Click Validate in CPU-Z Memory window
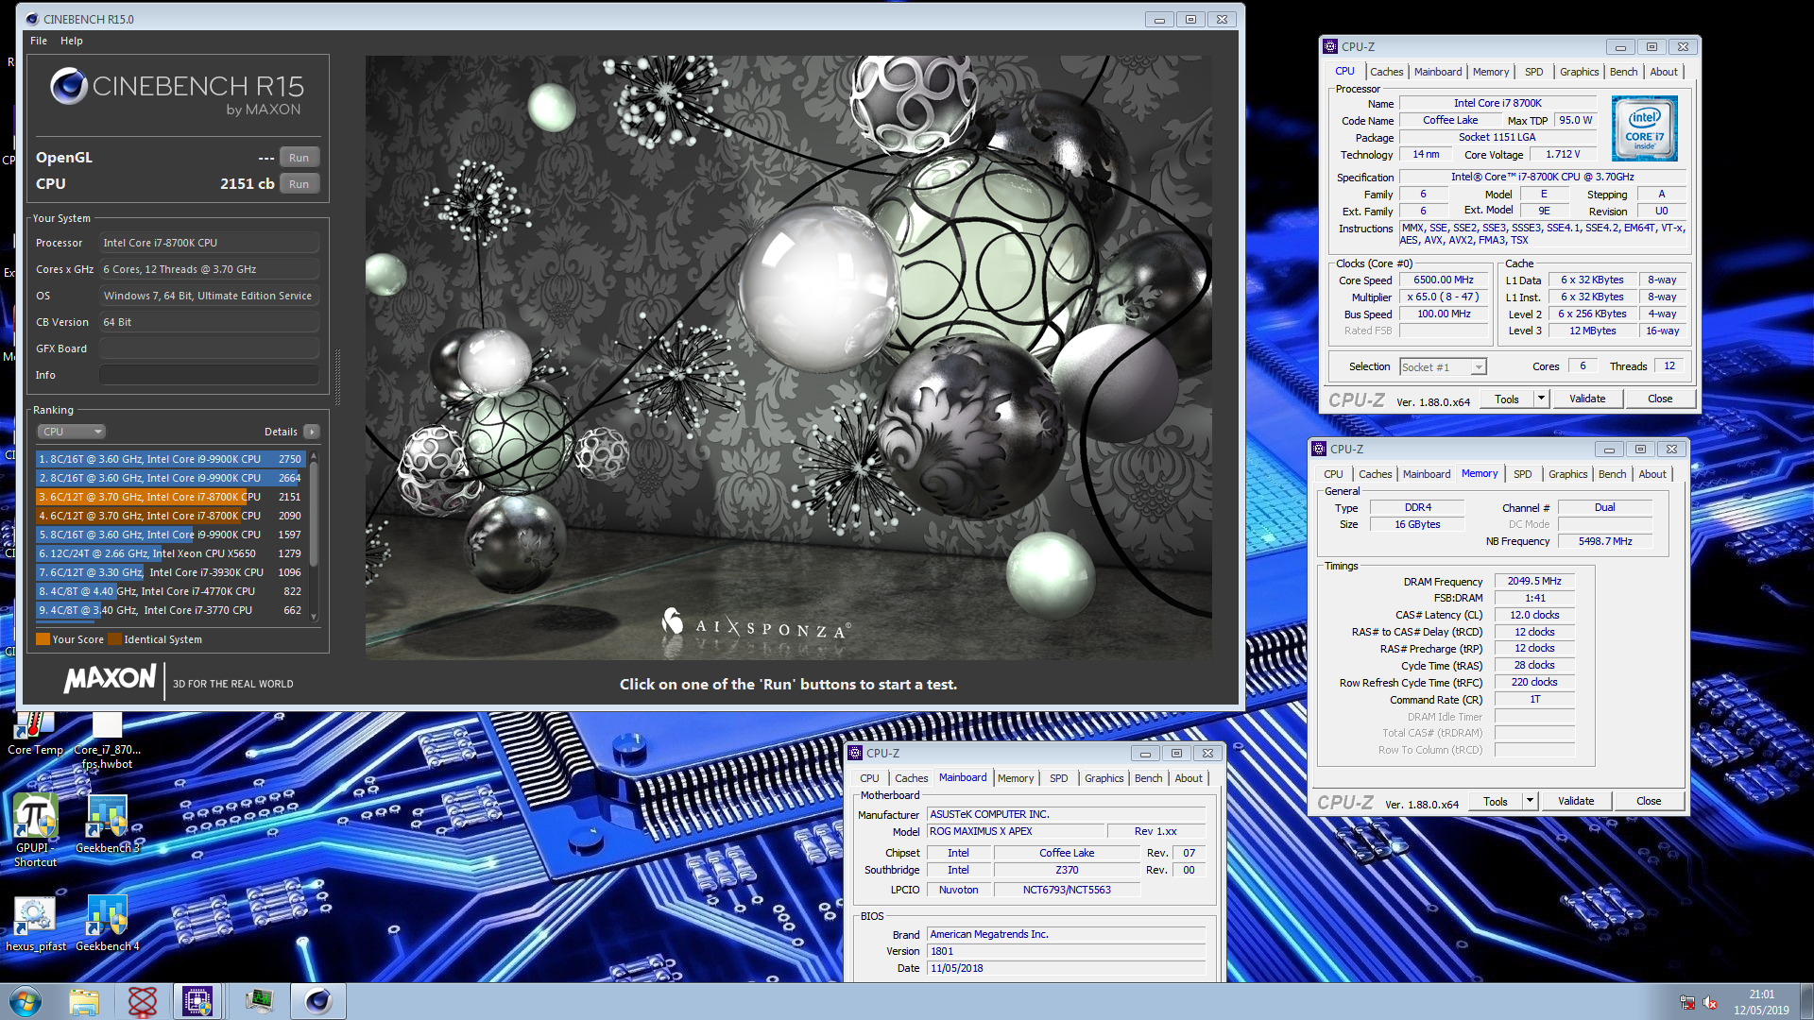1814x1020 pixels. coord(1576,801)
